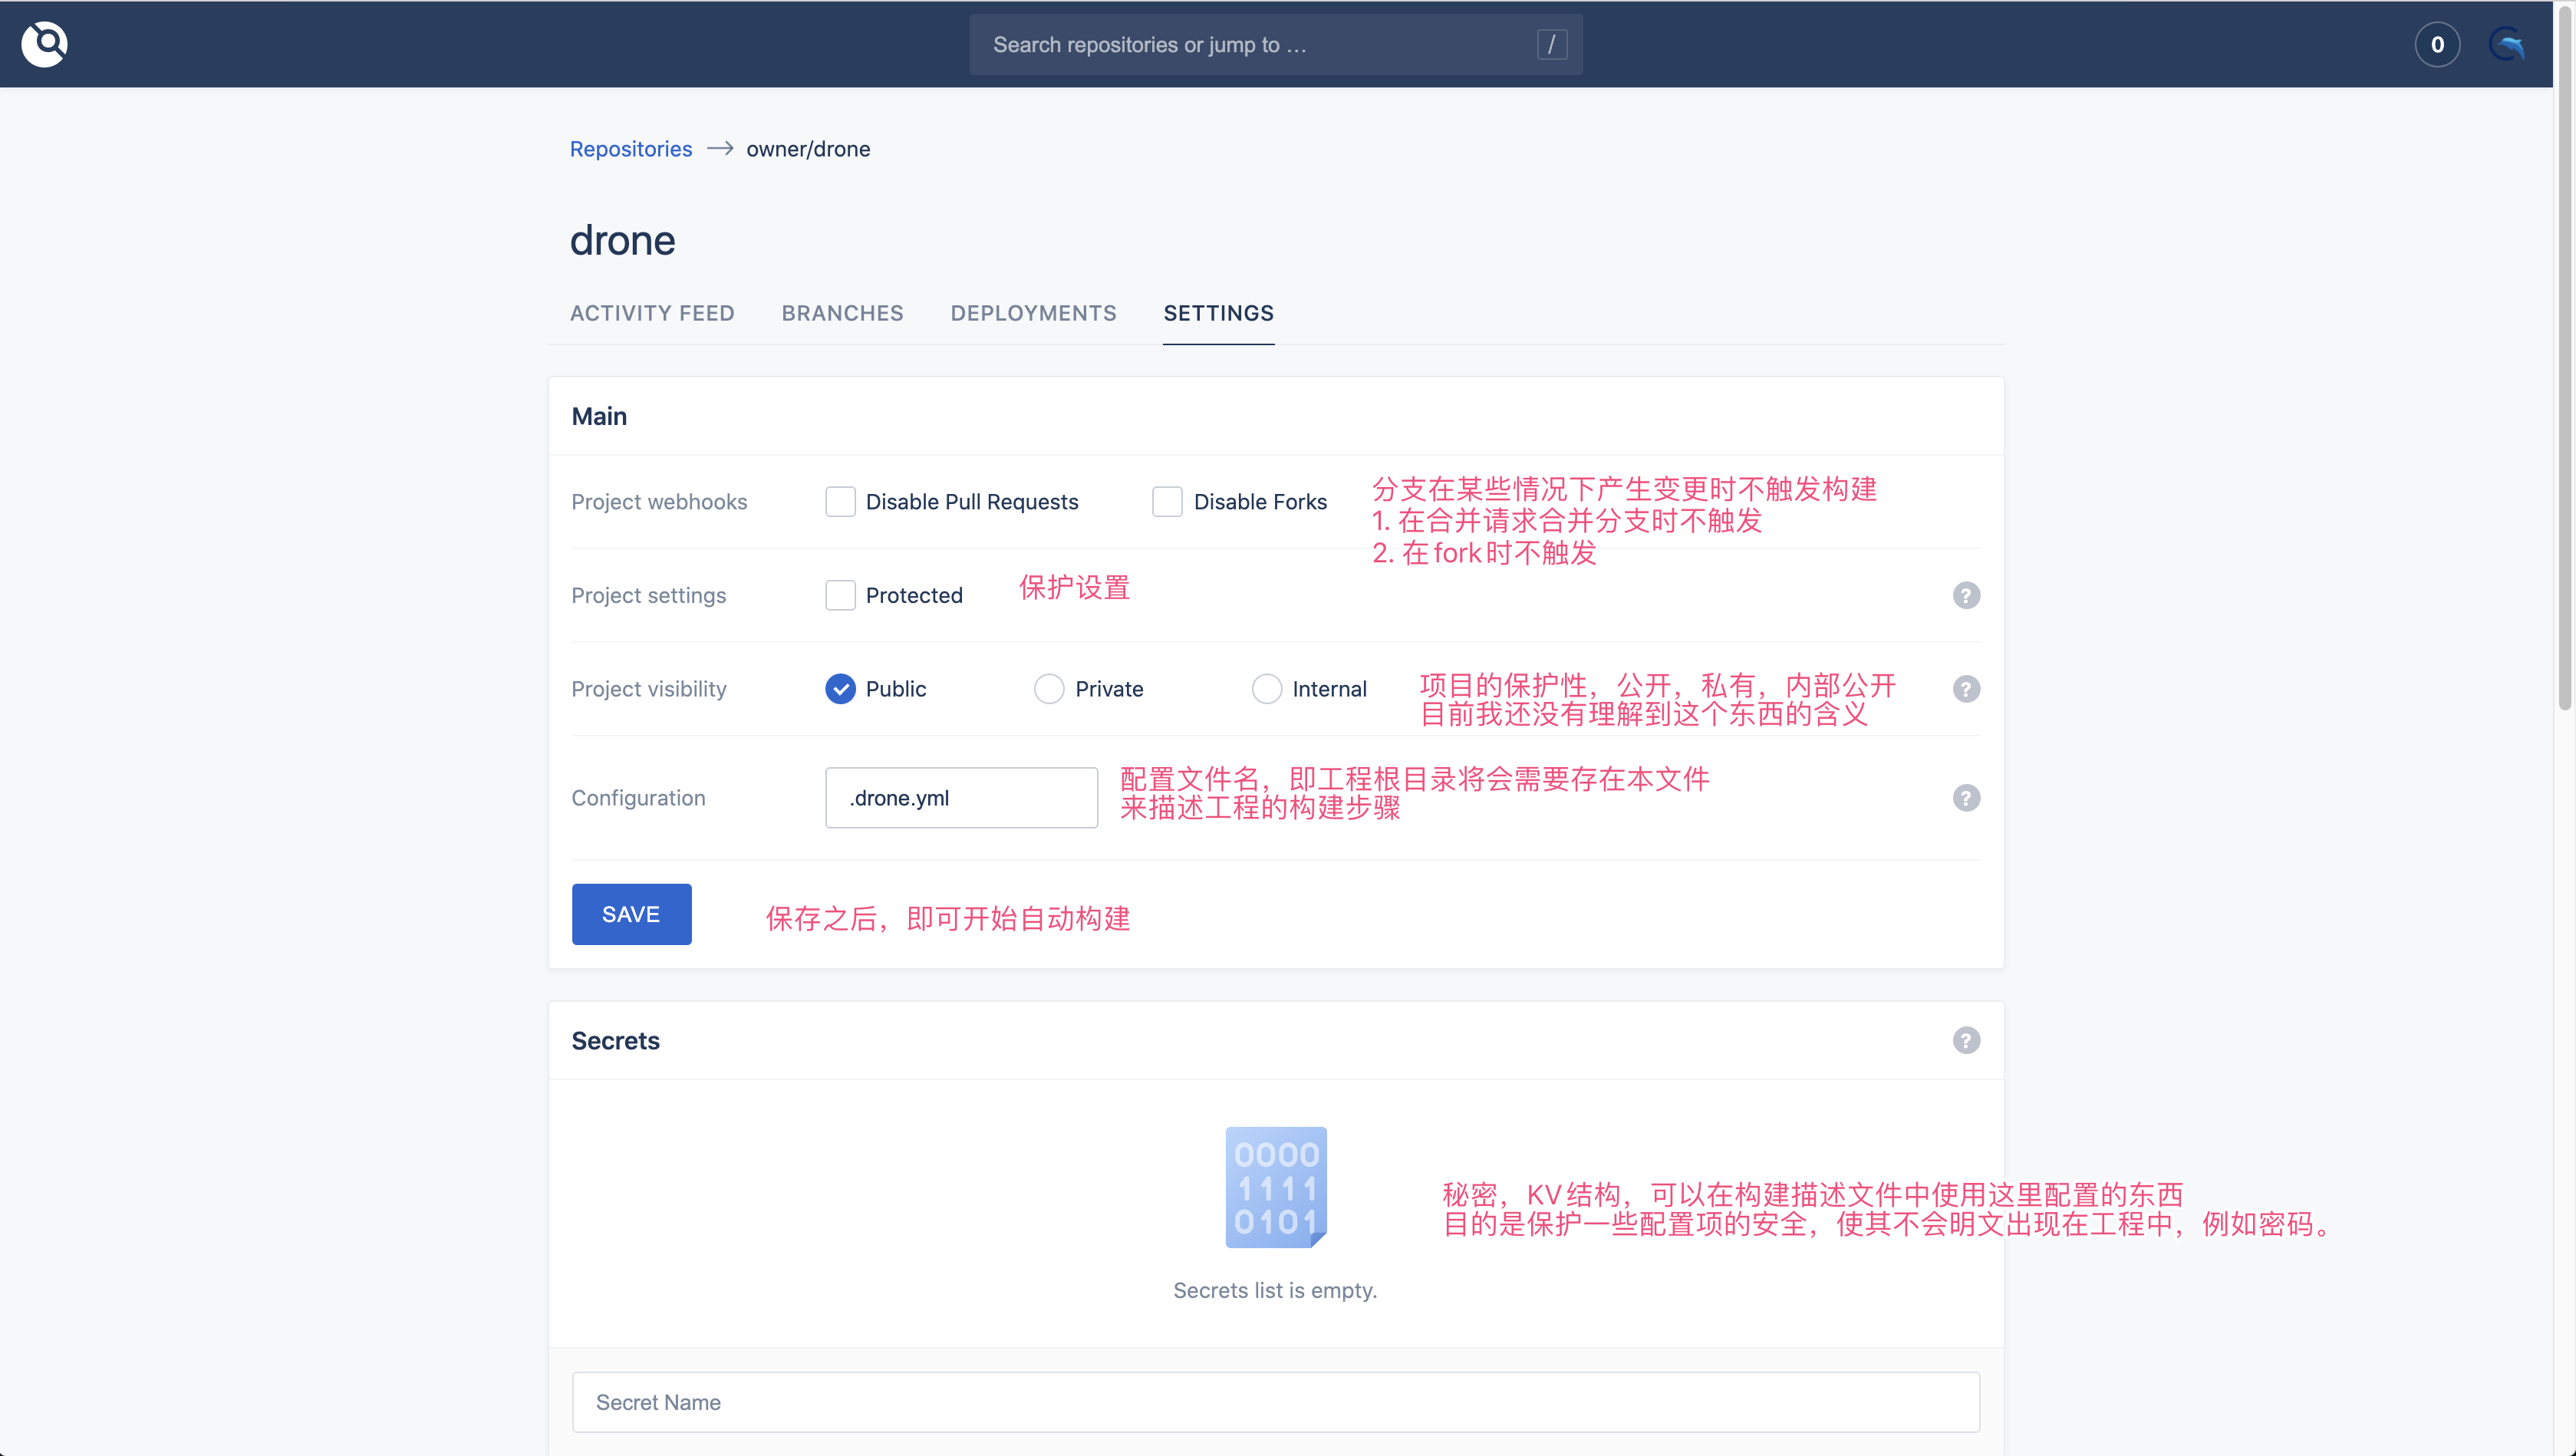Open the Deployments tab
The height and width of the screenshot is (1456, 2576).
[x=1033, y=313]
